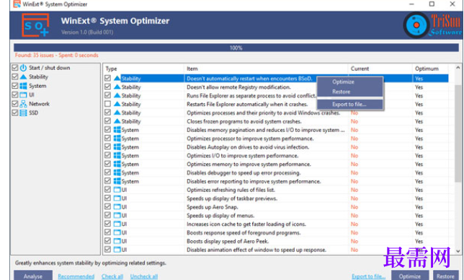Image resolution: width=464 pixels, height=280 pixels.
Task: Click System icon on Disables Autoplay row
Action: pos(117,147)
